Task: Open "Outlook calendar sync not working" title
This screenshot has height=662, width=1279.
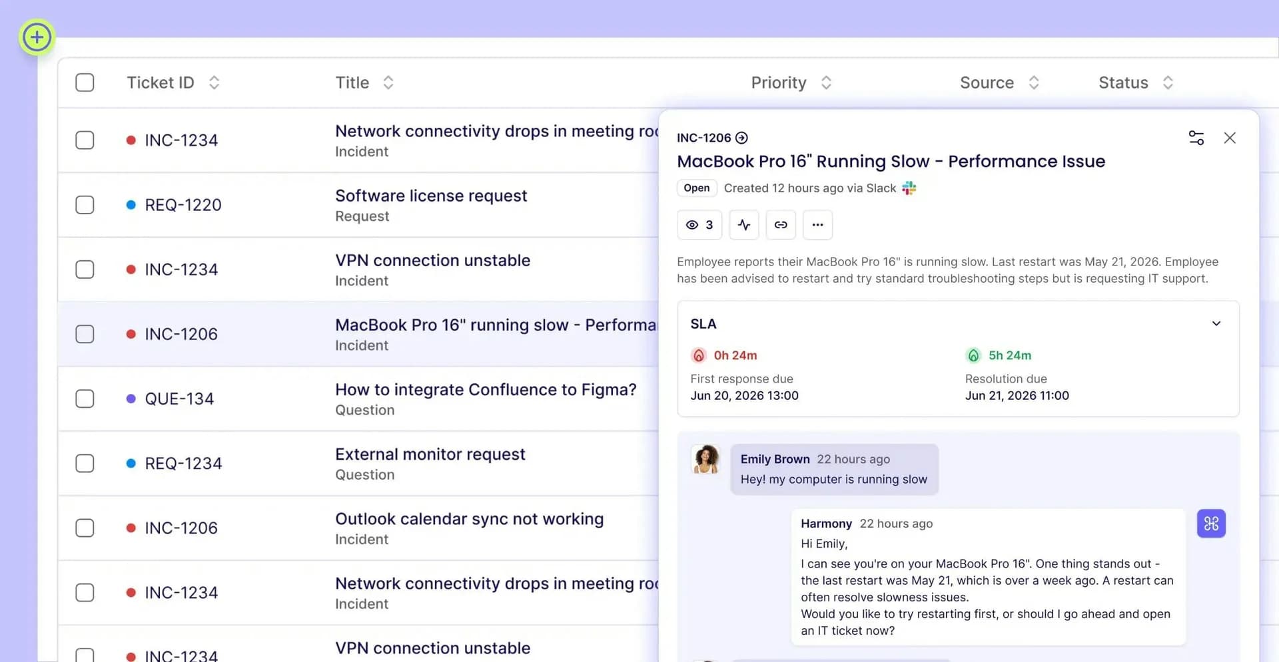Action: point(469,518)
